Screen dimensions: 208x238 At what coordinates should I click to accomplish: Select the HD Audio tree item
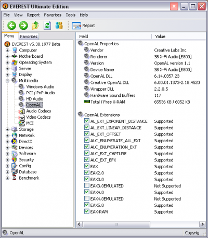tap(35, 99)
